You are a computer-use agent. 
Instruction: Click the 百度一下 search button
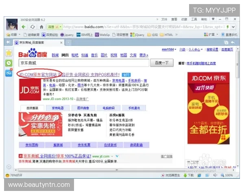tap(162, 63)
